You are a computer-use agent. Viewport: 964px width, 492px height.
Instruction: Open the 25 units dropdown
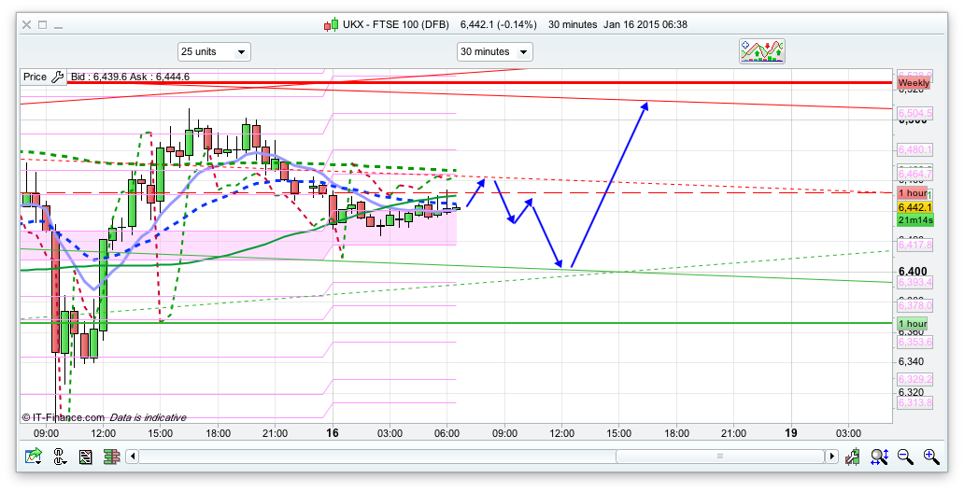pos(214,51)
